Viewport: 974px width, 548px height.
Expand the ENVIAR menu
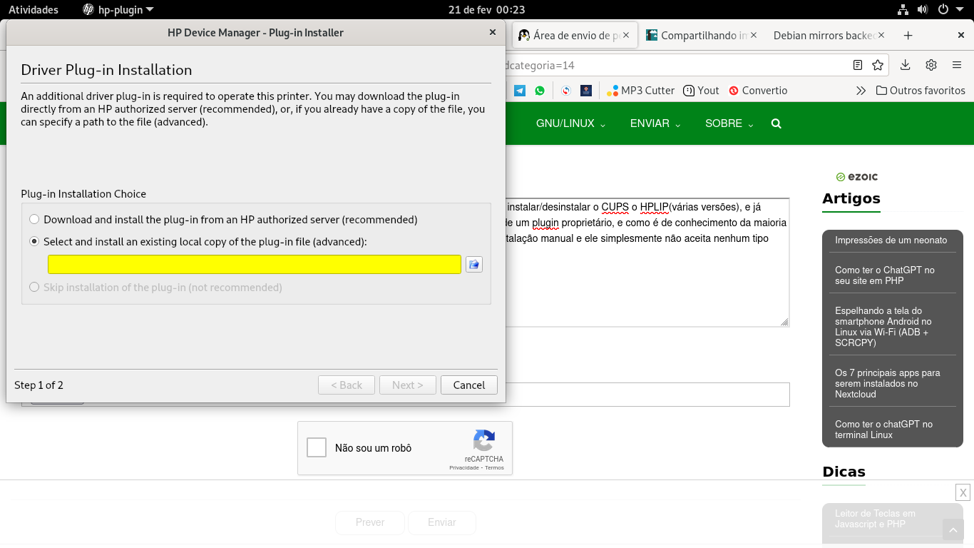tap(655, 123)
